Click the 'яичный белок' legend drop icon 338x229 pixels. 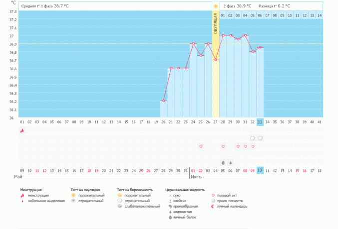[170, 217]
